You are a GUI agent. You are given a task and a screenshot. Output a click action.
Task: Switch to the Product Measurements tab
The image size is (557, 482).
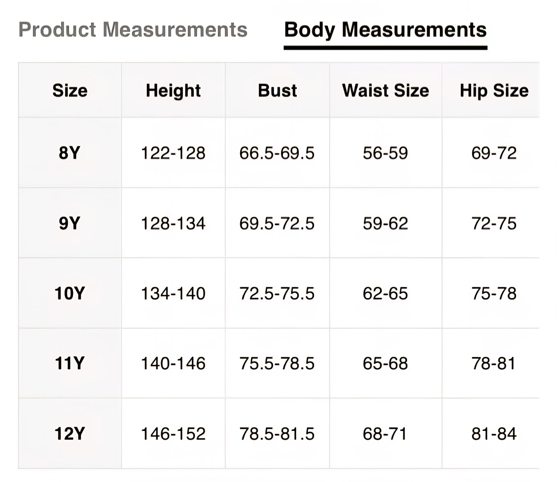click(133, 30)
